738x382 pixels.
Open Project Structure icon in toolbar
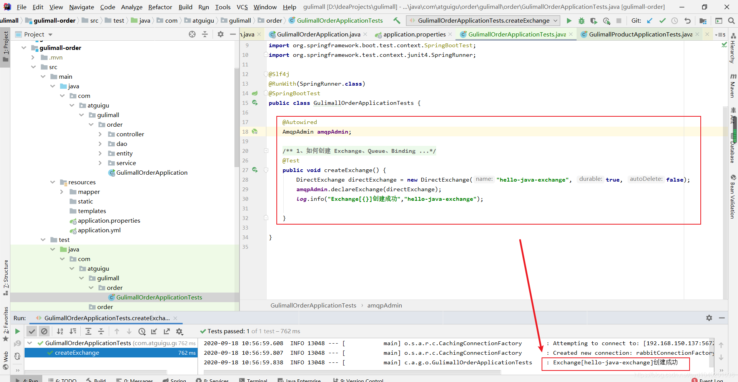tap(703, 21)
